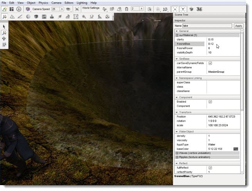Open the Editors menu
This screenshot has height=191, width=252.
click(69, 3)
